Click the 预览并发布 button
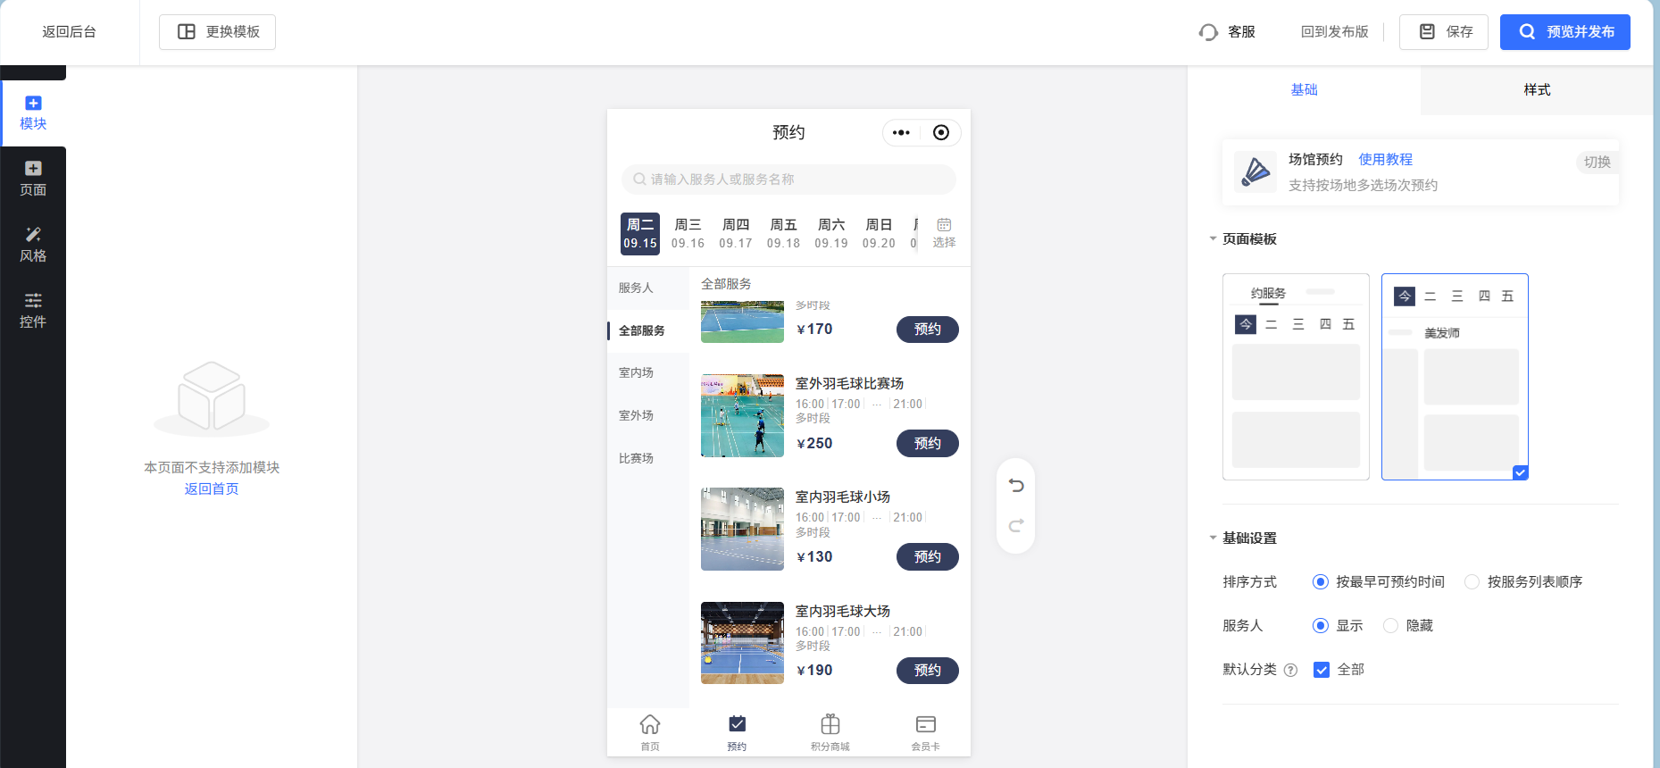 click(1564, 32)
